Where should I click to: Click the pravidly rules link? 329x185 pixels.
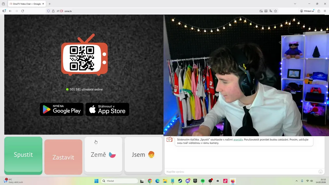(x=238, y=140)
